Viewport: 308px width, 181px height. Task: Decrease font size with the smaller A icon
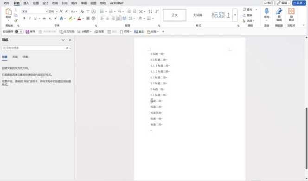(67, 12)
